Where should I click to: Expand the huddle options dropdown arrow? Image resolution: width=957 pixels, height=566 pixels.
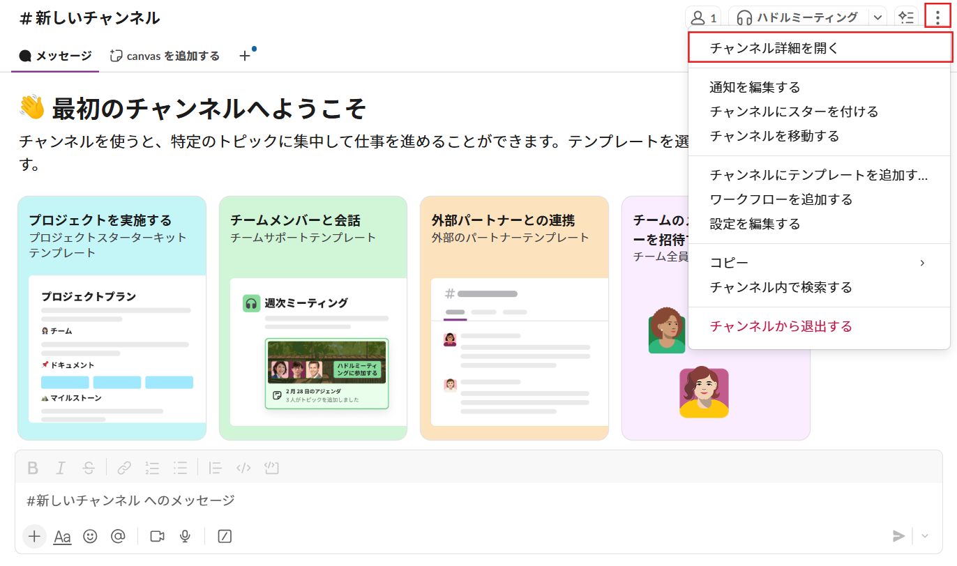pos(877,17)
